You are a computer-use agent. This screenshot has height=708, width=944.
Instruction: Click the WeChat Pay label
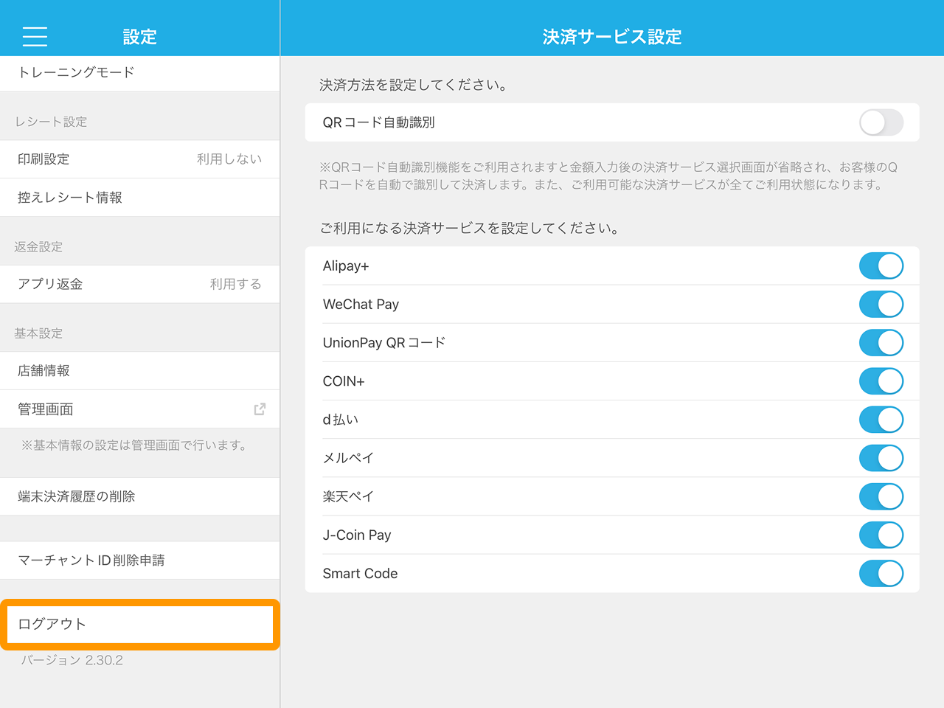pos(361,305)
